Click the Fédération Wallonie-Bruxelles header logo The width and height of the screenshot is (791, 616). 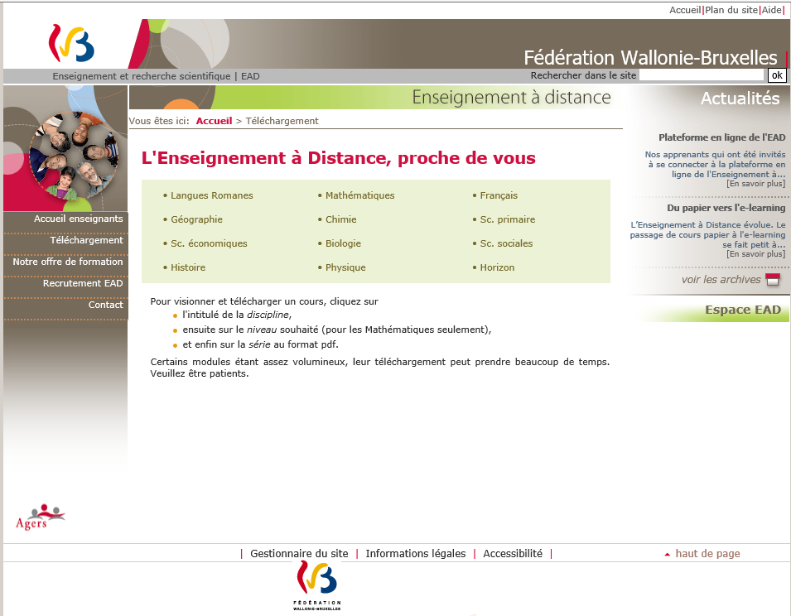pyautogui.click(x=70, y=44)
